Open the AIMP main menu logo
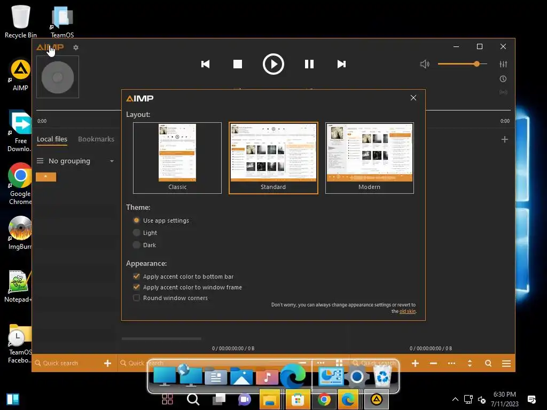The height and width of the screenshot is (410, 547). (50, 47)
